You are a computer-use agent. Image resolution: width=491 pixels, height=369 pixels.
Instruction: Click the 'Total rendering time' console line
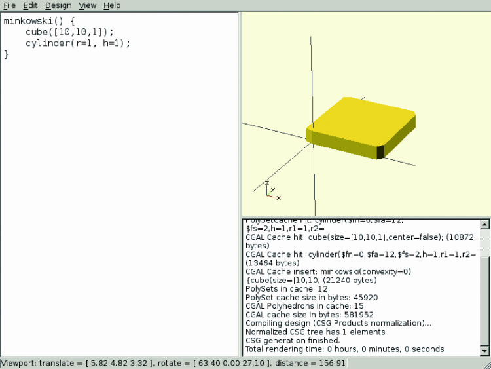point(344,349)
